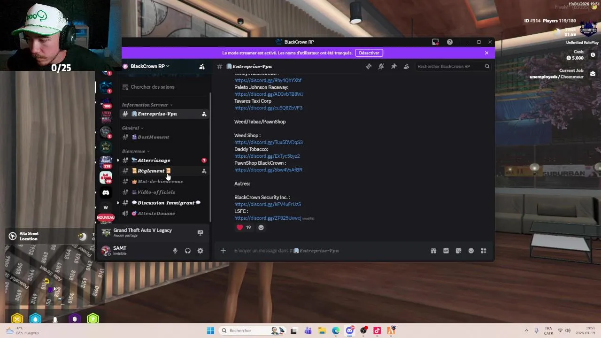Open the GIF picker

coord(446,251)
